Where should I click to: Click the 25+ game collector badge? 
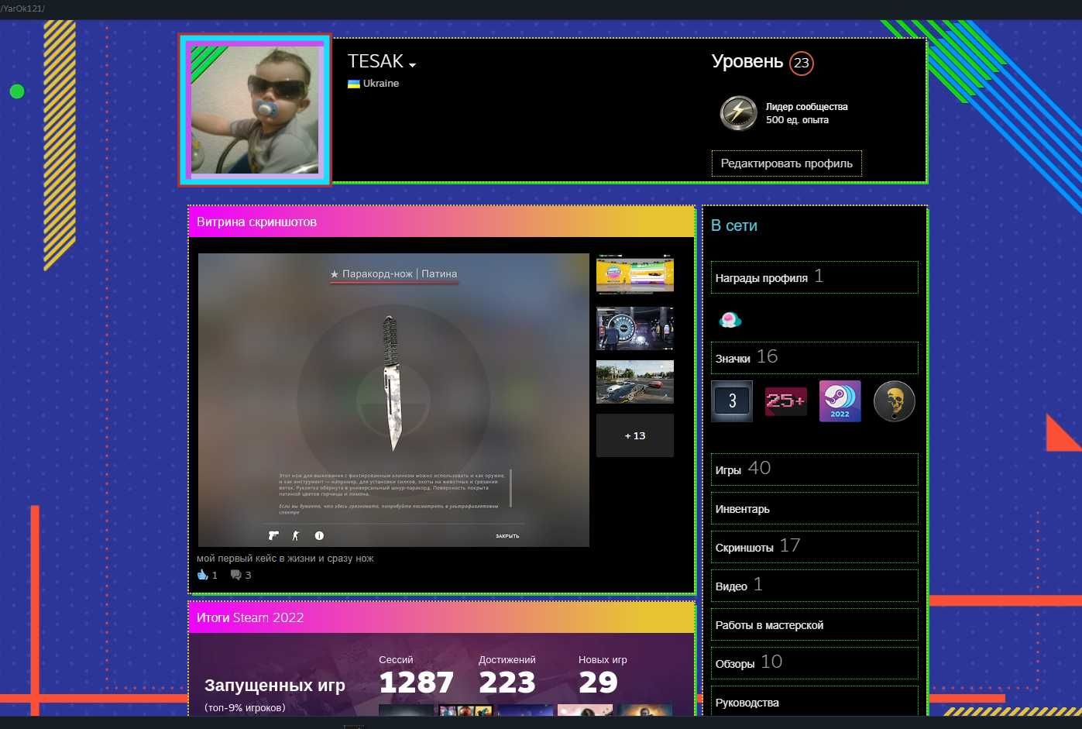786,401
